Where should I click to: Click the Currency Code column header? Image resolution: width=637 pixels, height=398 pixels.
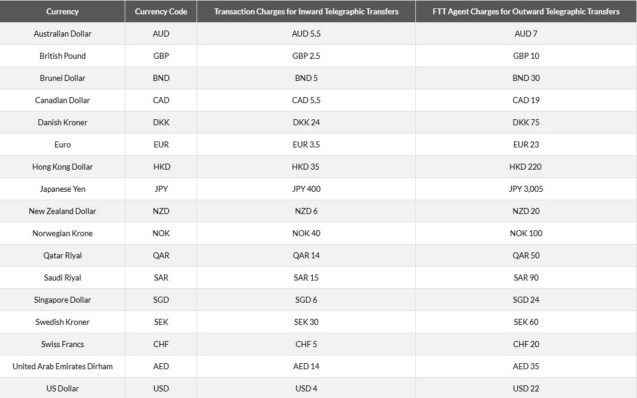161,11
